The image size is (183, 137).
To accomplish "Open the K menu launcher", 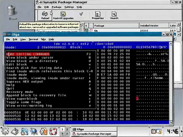I will (5, 131).
